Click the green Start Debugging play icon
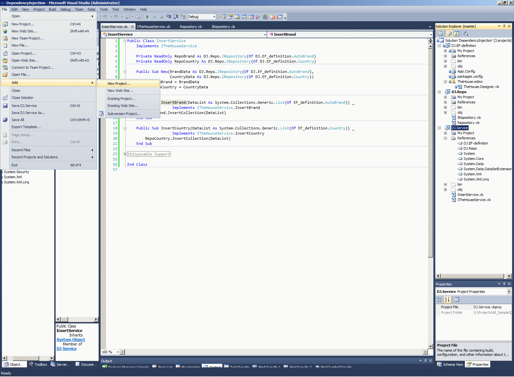 click(147, 17)
